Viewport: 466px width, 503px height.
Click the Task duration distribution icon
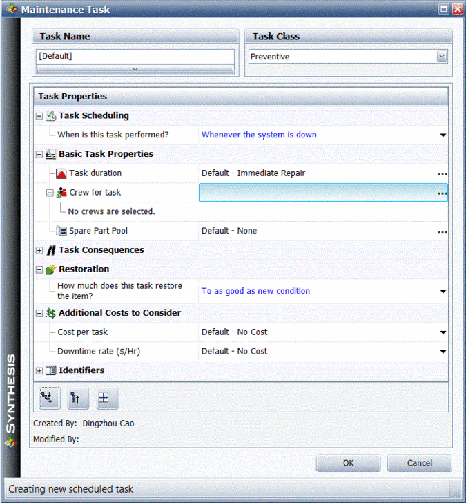61,173
